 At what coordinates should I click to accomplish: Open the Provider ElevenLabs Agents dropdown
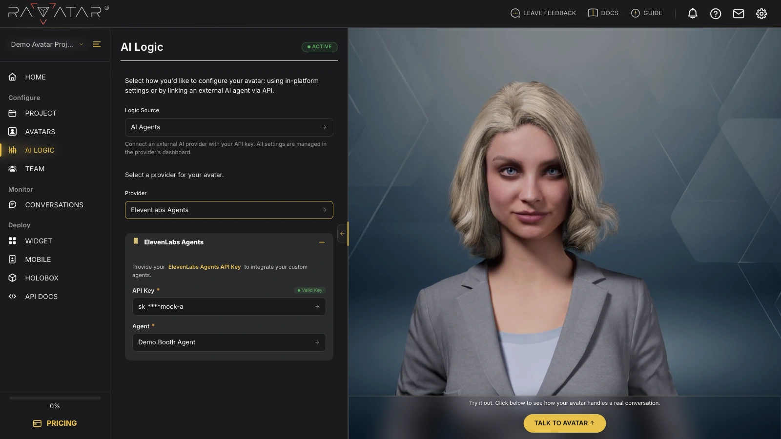(229, 210)
